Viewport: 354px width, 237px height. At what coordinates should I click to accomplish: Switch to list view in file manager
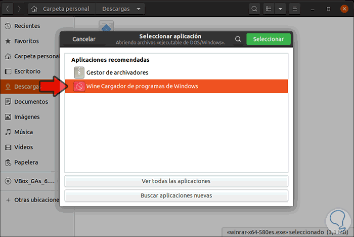[269, 9]
